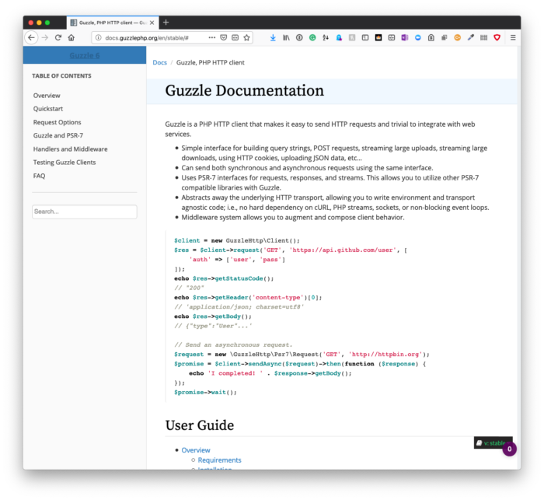
Task: Click the 'Send an asynchronous request' comment
Action: click(x=233, y=344)
